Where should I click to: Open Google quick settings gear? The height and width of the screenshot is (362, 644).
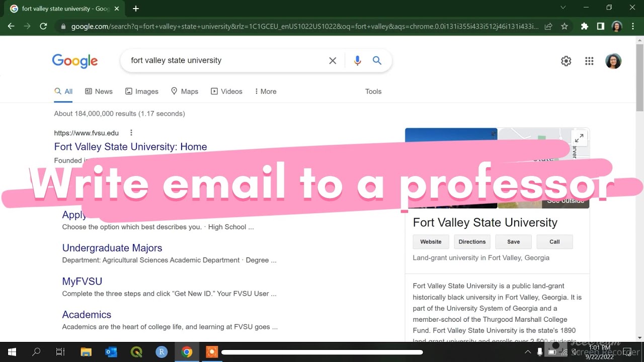point(566,61)
